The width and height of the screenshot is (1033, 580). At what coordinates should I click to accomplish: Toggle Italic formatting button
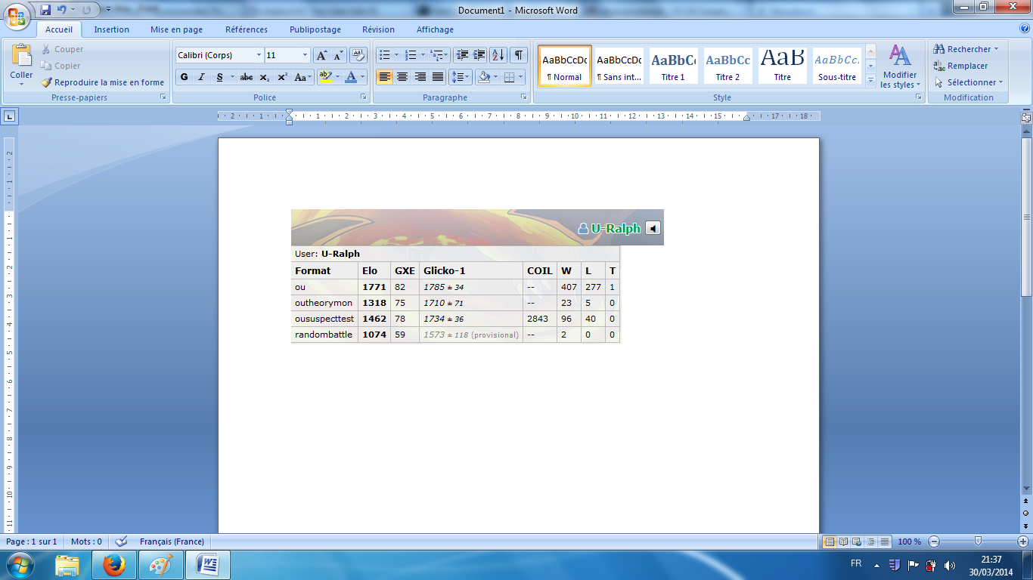[201, 77]
